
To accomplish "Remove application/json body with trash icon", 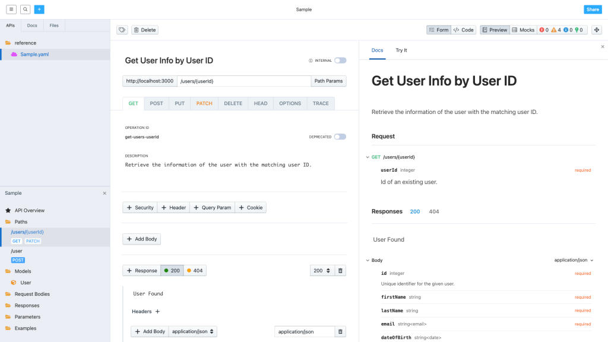I will click(340, 332).
